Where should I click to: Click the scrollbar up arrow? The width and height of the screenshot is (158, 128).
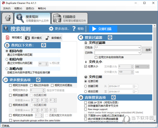point(155,26)
